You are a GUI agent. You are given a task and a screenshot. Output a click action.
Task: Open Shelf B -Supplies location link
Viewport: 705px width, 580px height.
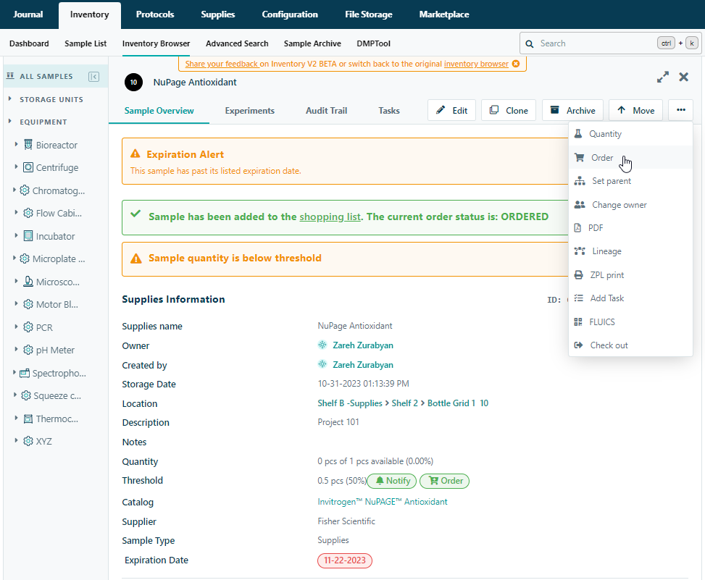(x=350, y=403)
